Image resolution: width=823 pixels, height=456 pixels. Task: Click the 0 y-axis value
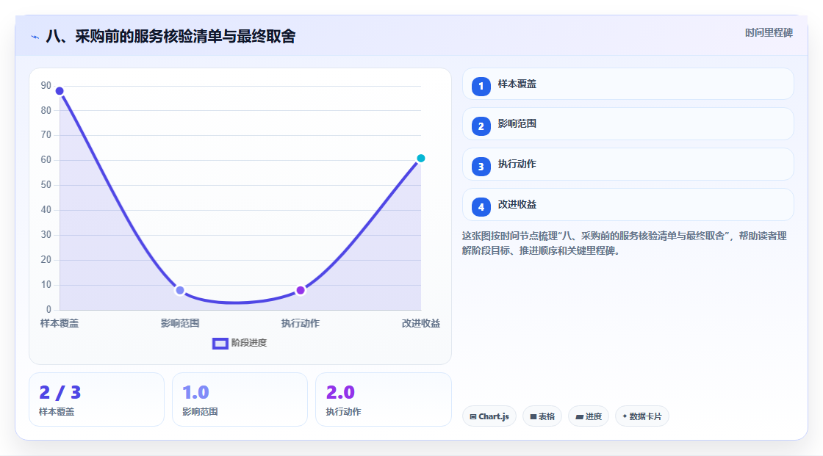48,310
